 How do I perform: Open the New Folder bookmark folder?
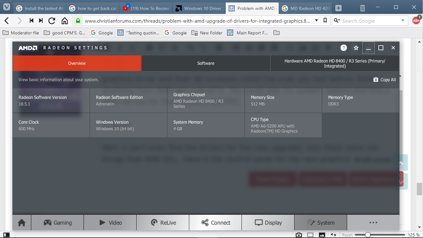coord(207,33)
